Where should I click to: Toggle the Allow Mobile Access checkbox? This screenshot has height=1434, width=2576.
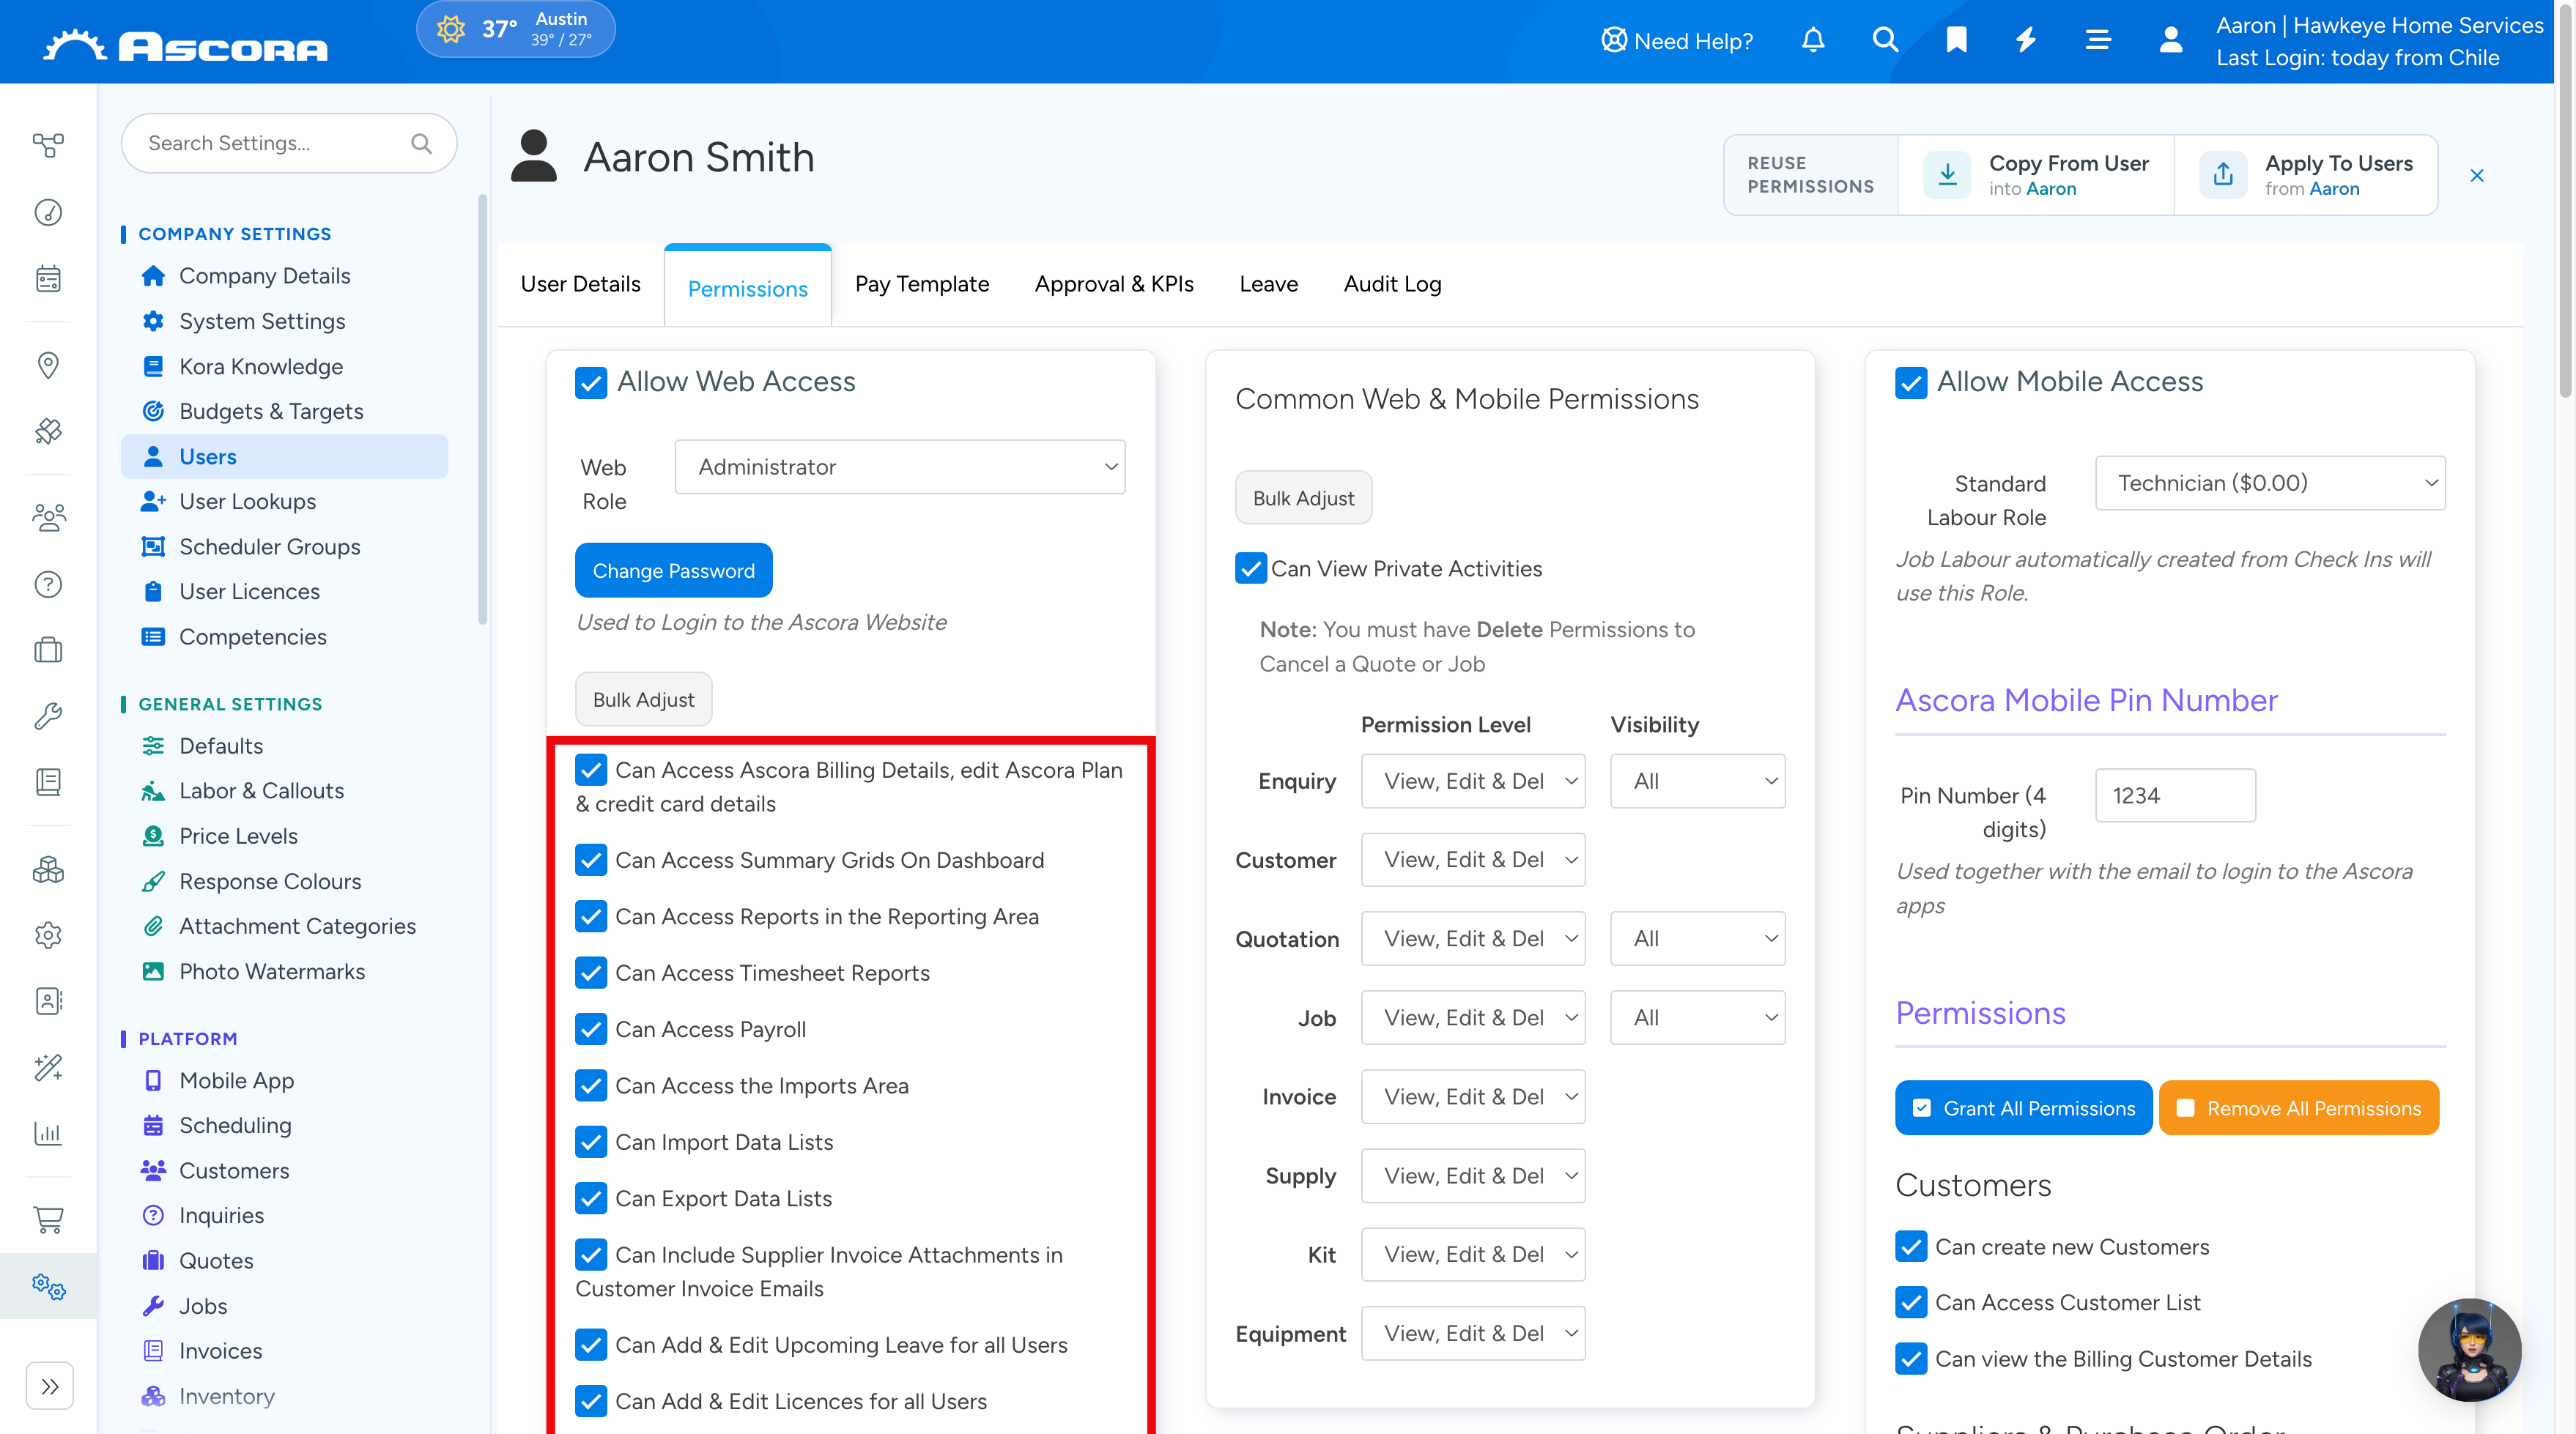click(1911, 383)
